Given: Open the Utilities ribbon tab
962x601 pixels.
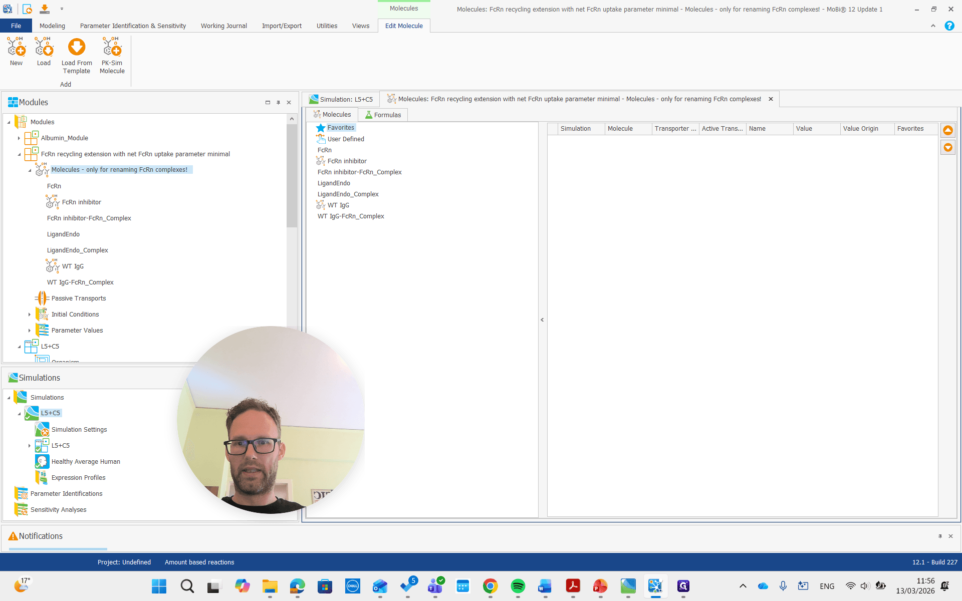Looking at the screenshot, I should [327, 26].
